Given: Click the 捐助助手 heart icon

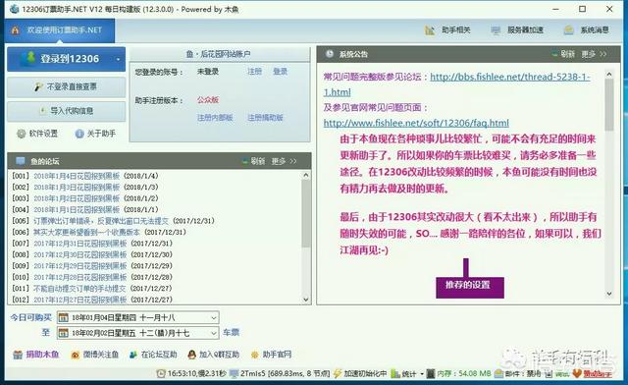Looking at the screenshot, I should pos(576,374).
